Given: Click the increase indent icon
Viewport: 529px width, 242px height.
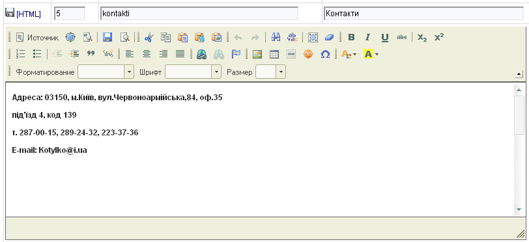Looking at the screenshot, I should point(74,54).
